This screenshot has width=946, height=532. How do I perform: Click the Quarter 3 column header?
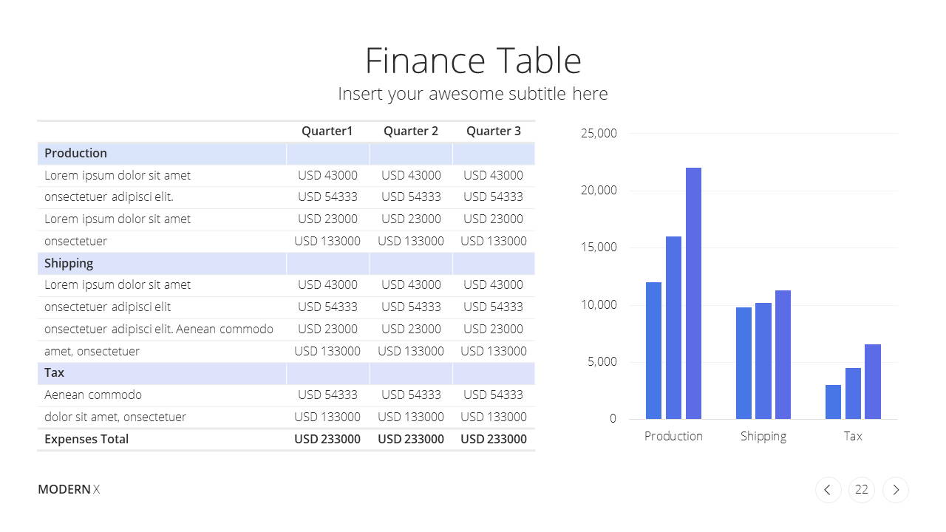(x=494, y=131)
